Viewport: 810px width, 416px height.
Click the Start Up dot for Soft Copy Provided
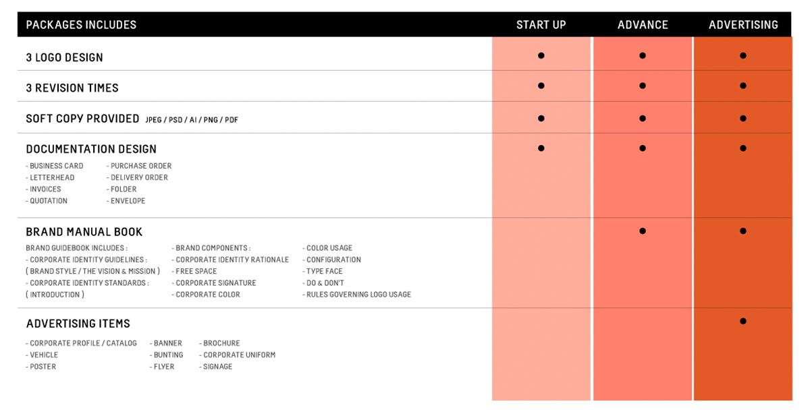coord(541,118)
